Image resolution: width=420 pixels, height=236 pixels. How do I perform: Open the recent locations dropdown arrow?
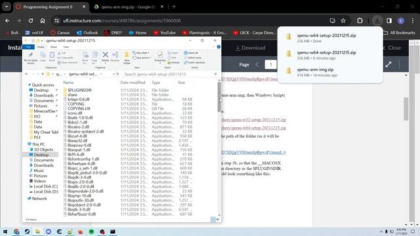38,74
